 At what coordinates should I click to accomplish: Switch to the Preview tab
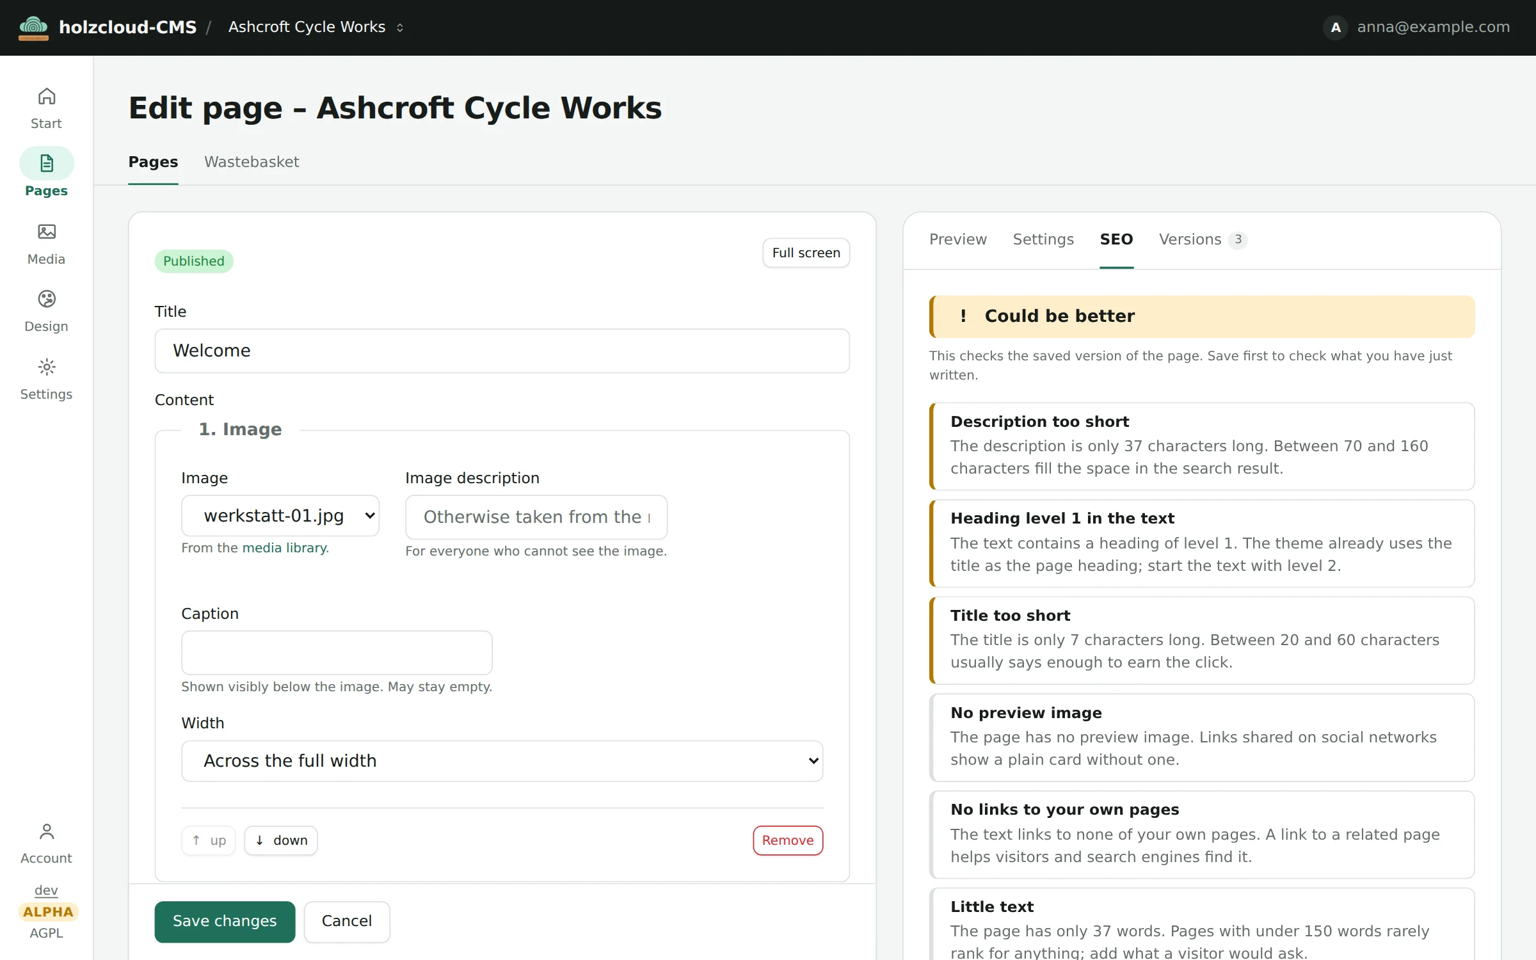pyautogui.click(x=958, y=239)
